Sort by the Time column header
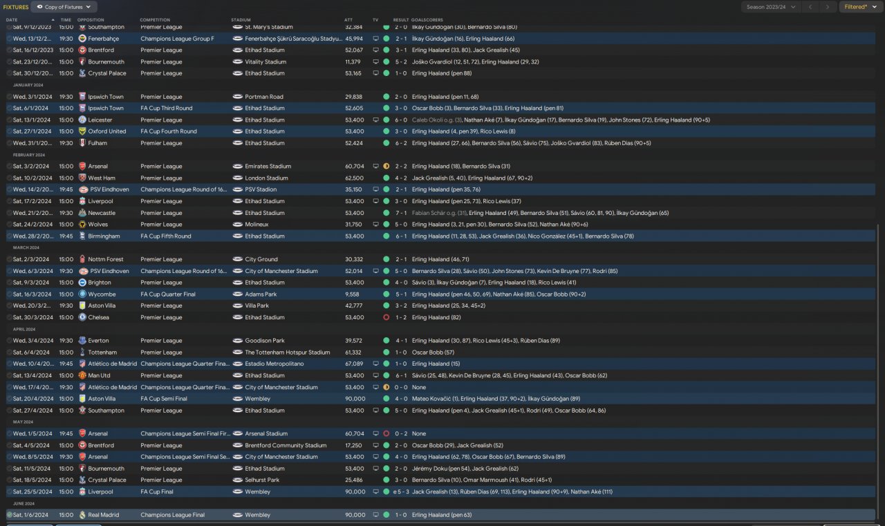 (66, 20)
